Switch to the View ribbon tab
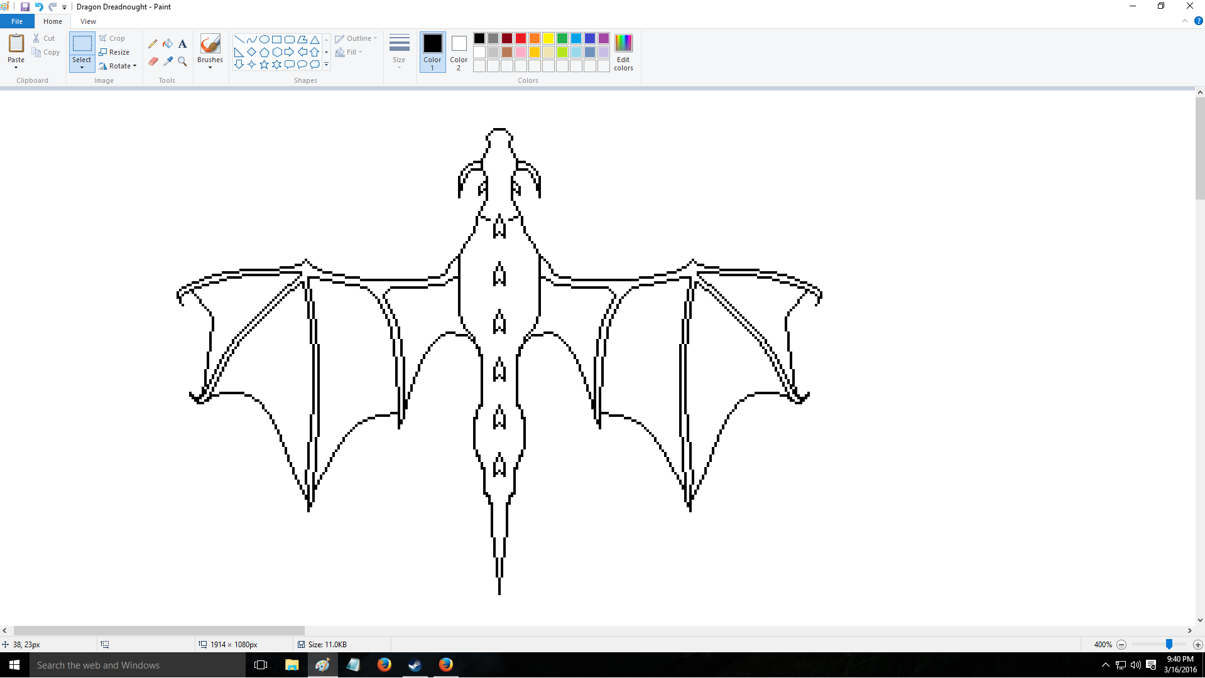 (x=88, y=21)
